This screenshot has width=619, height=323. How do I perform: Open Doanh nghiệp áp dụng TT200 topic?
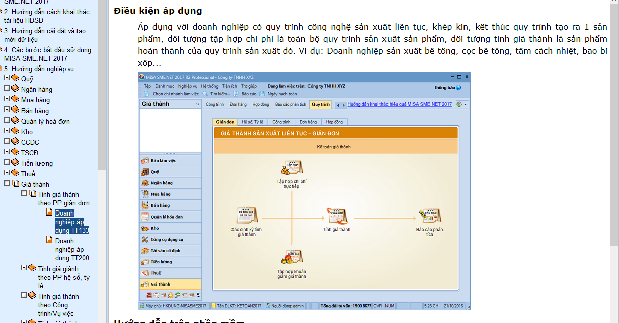72,249
